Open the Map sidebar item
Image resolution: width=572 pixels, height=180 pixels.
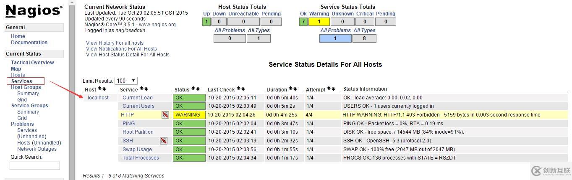tap(16, 69)
